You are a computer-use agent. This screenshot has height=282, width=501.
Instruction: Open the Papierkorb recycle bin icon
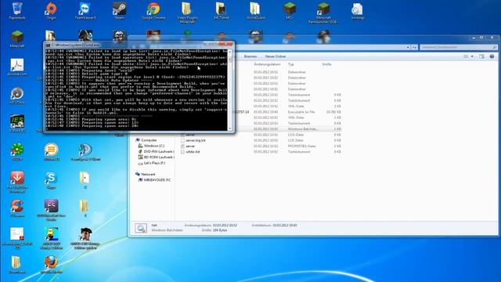tap(17, 10)
